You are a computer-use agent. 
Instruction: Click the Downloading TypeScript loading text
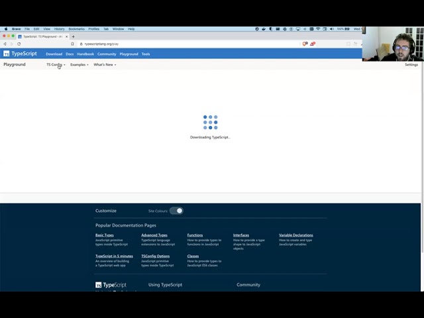(x=210, y=137)
